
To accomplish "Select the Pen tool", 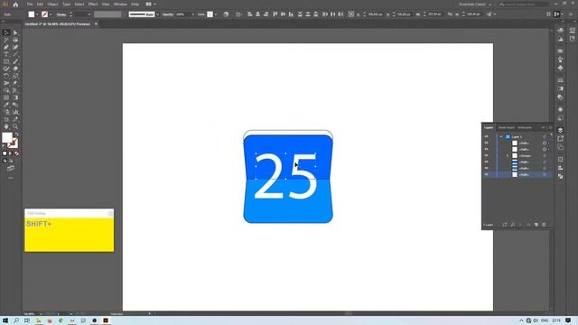I will click(x=6, y=47).
